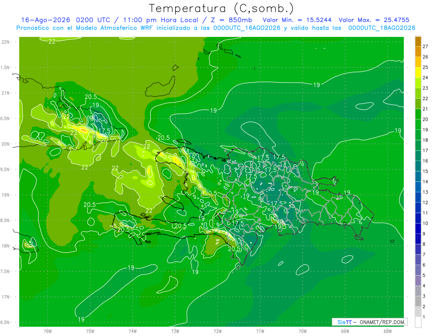Click the colorbar scale label '1'

tap(424, 317)
